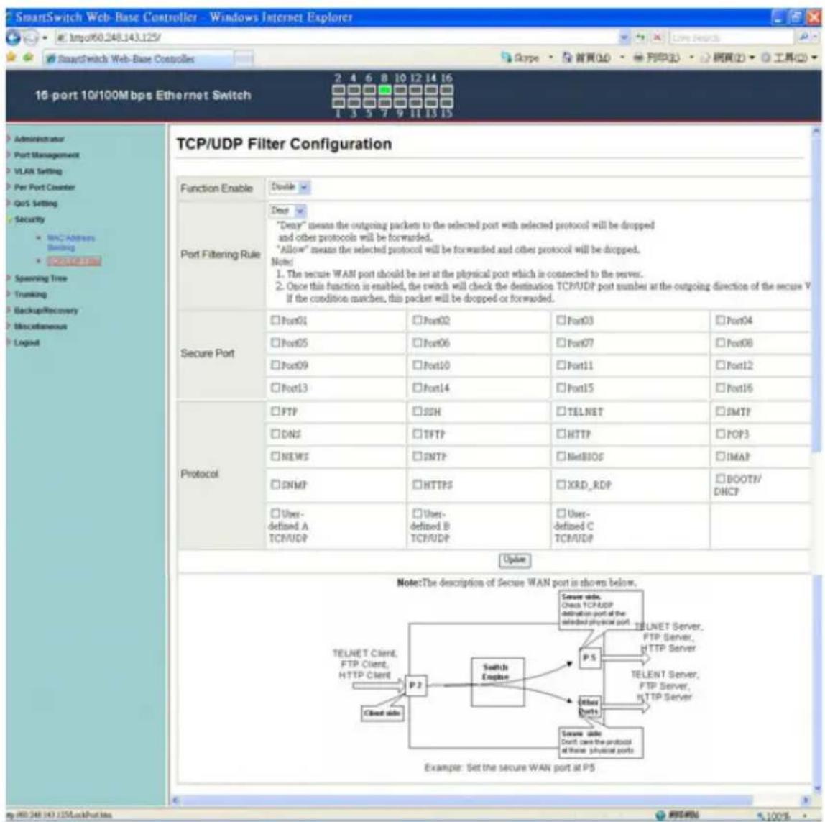Enable the BOOTP/DHCP protocol checkbox
Viewport: 825px width, 822px height.
click(x=720, y=478)
